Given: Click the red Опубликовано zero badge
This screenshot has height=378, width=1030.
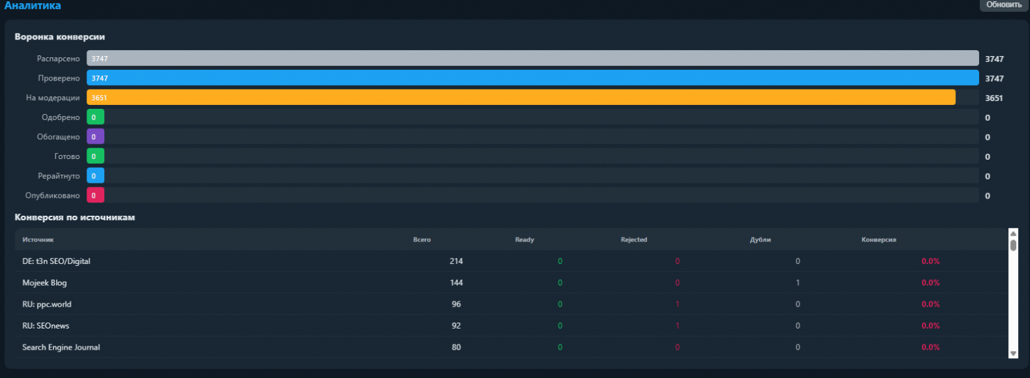Looking at the screenshot, I should pyautogui.click(x=95, y=195).
